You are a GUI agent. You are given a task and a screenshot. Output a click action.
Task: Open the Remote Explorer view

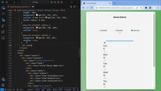click(3, 38)
